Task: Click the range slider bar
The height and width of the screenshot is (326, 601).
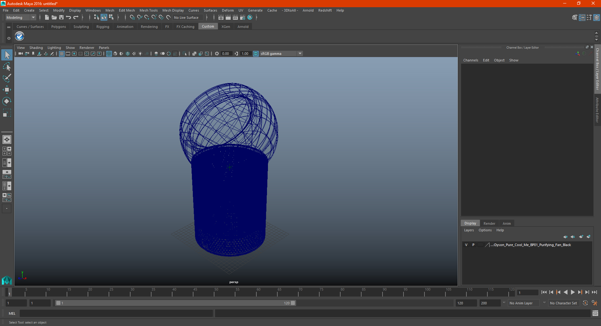Action: coord(175,303)
